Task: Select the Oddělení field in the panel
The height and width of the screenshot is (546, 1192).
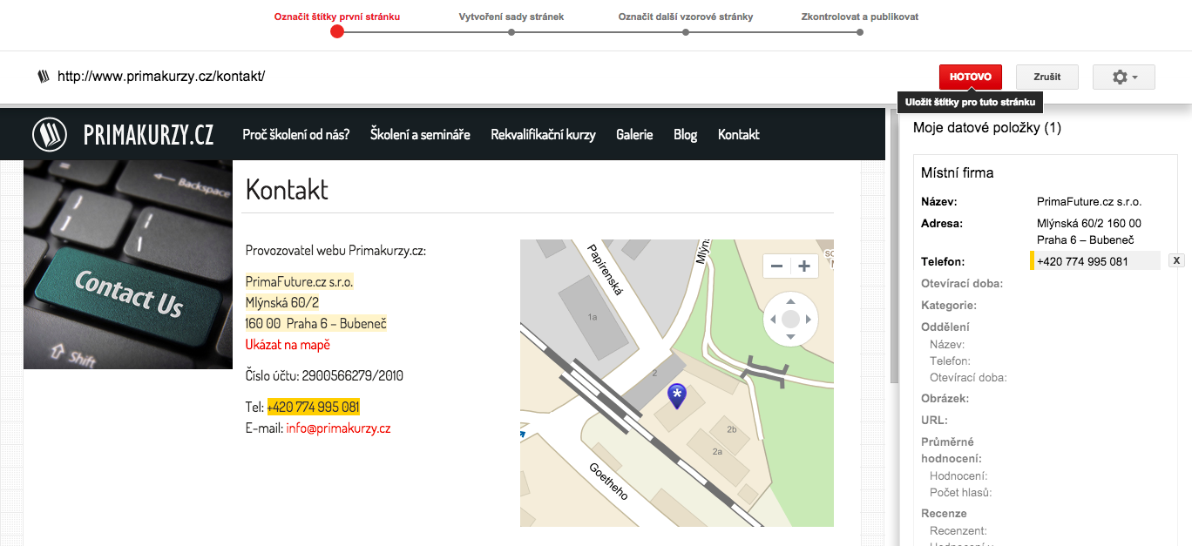Action: pos(945,327)
